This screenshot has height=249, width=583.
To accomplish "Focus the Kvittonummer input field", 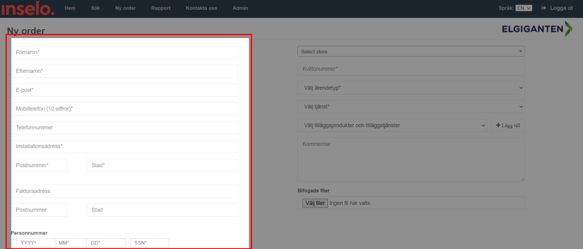I will tap(411, 69).
